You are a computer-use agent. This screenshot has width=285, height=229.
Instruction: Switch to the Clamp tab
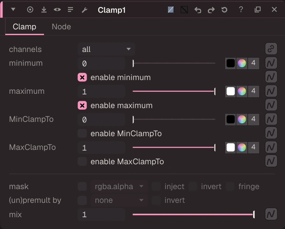(25, 27)
